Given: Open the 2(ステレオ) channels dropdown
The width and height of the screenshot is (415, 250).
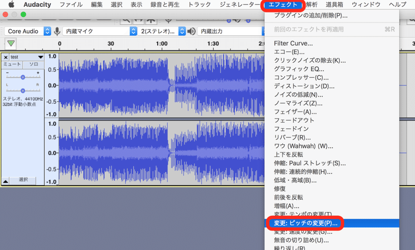Looking at the screenshot, I should click(x=161, y=31).
